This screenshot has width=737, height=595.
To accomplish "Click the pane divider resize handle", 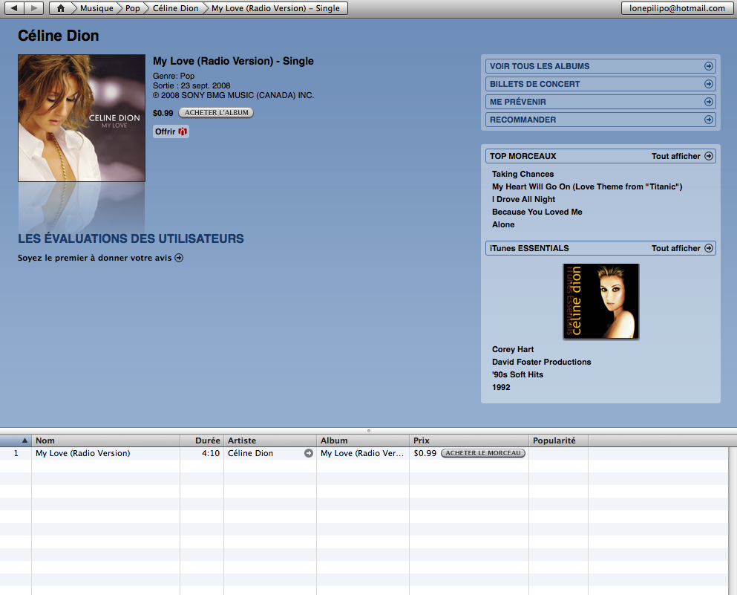I will tap(368, 430).
